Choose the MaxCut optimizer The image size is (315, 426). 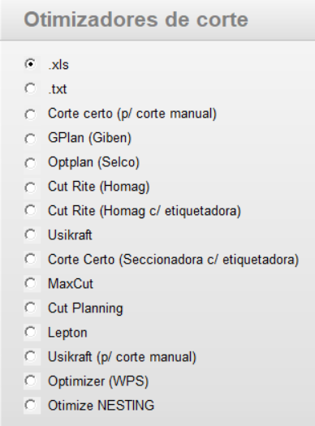click(x=30, y=283)
